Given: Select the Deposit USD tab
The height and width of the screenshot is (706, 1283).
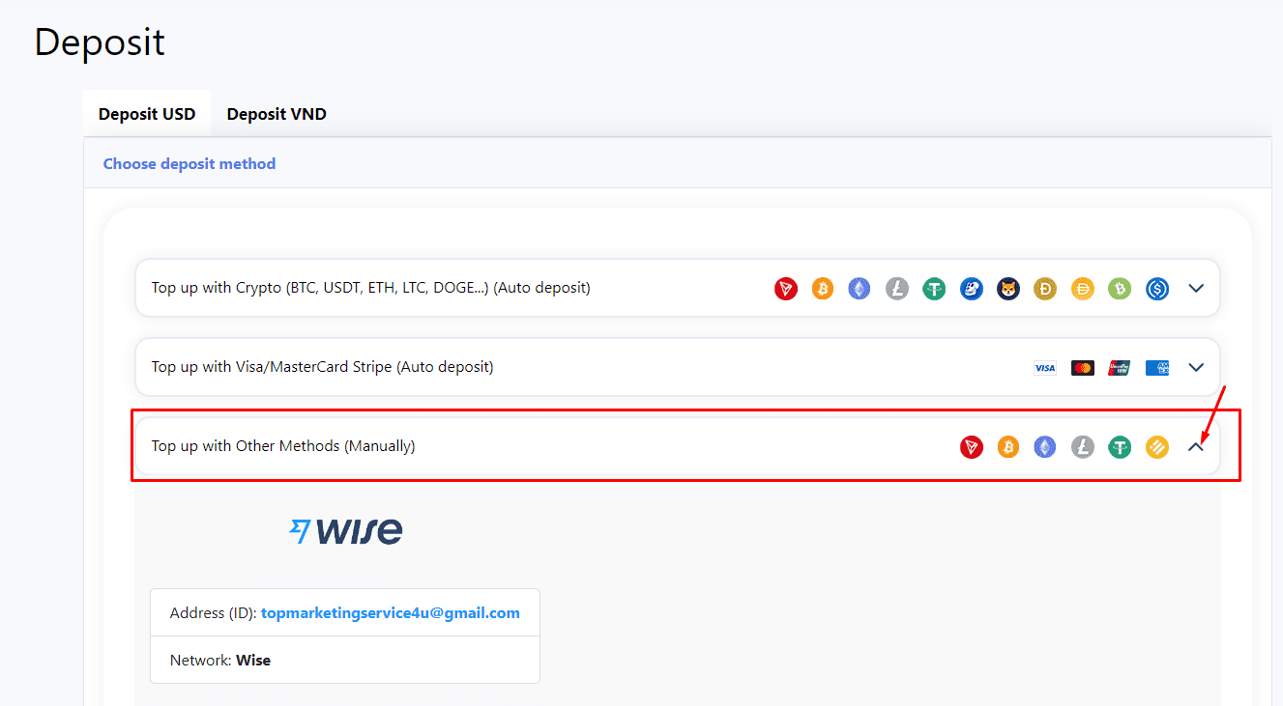Looking at the screenshot, I should tap(147, 114).
